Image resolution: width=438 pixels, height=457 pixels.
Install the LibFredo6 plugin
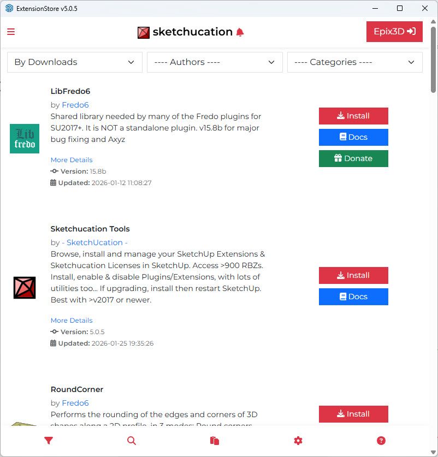click(353, 116)
